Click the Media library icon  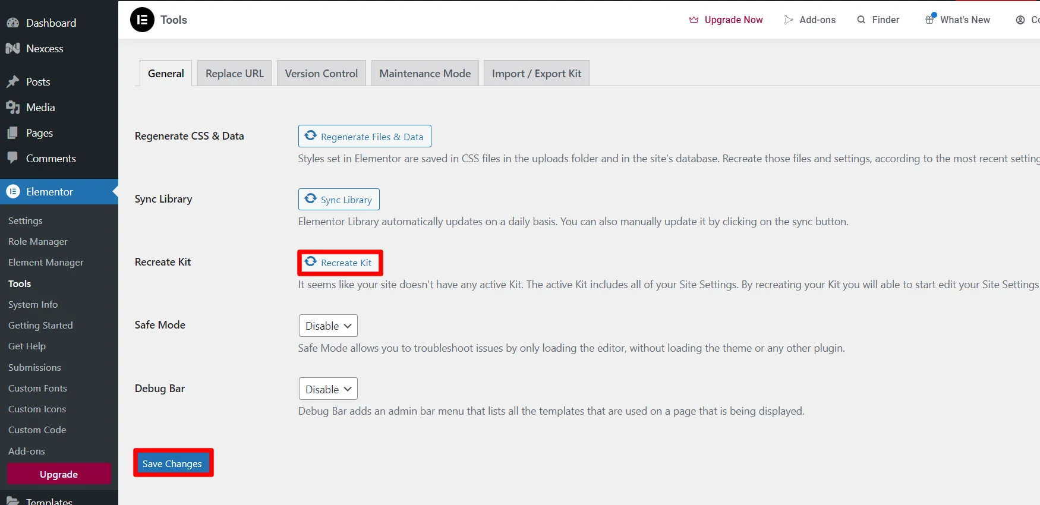(12, 108)
